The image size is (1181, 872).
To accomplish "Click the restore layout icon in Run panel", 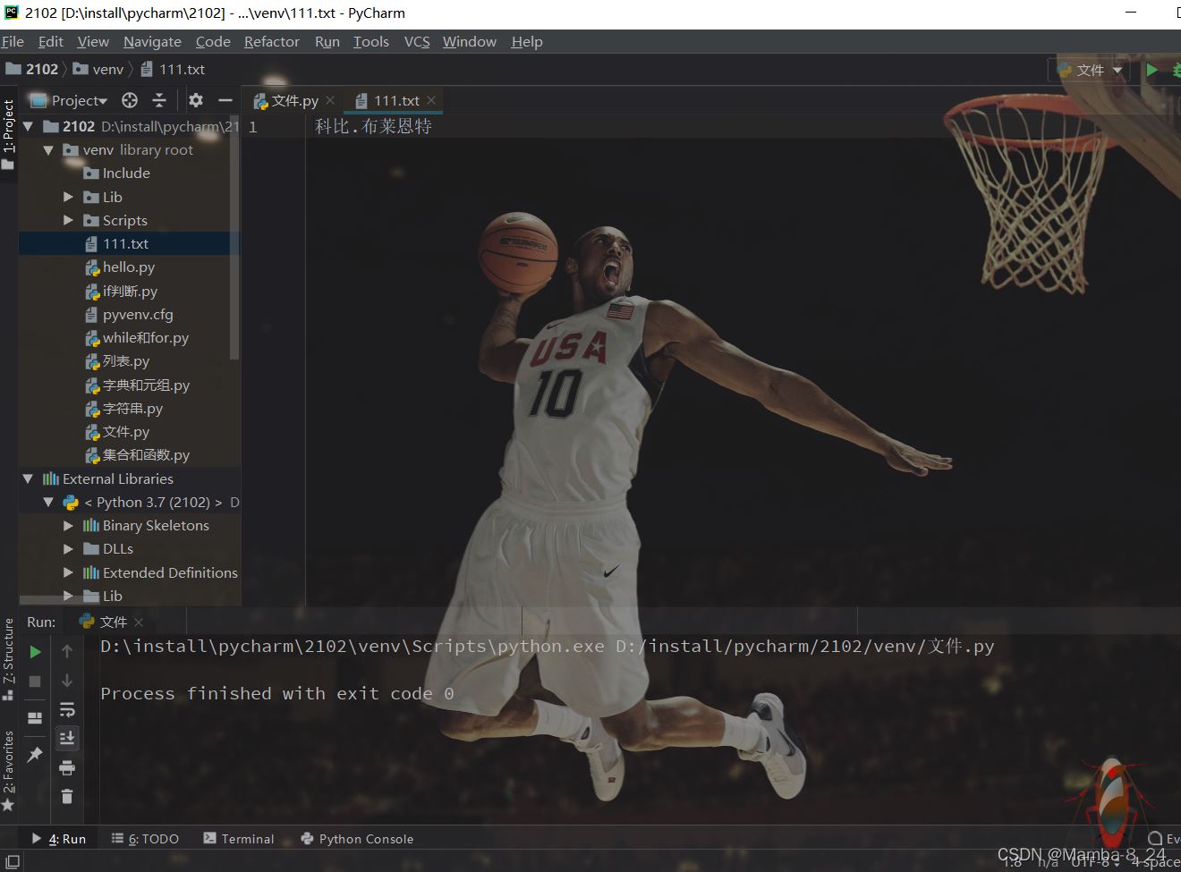I will point(35,718).
